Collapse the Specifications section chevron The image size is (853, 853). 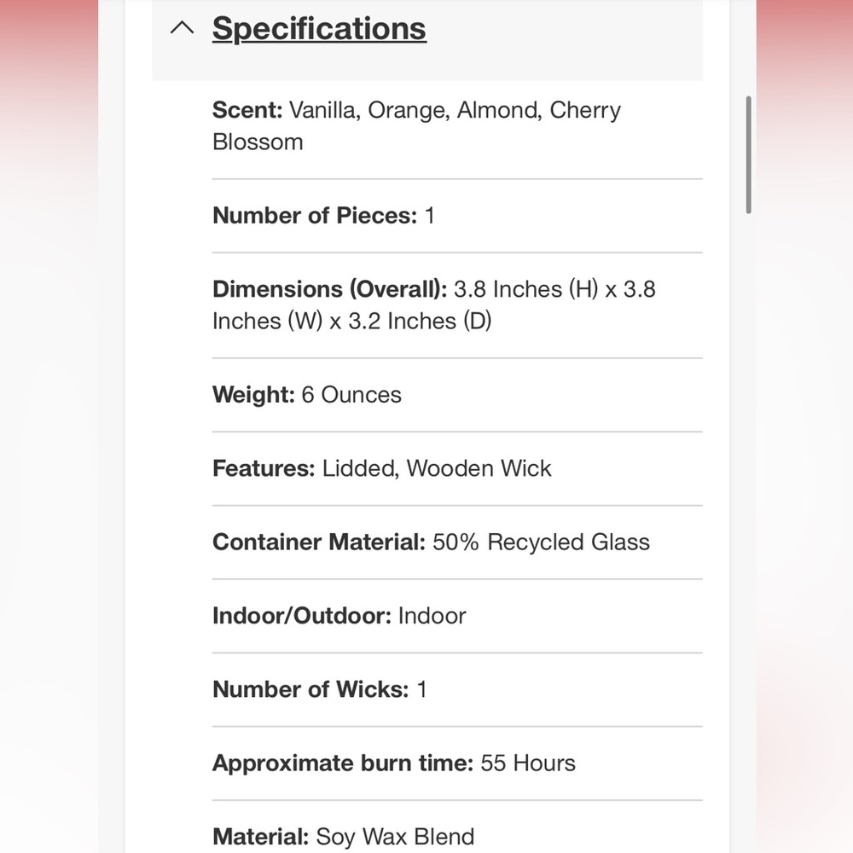coord(182,28)
